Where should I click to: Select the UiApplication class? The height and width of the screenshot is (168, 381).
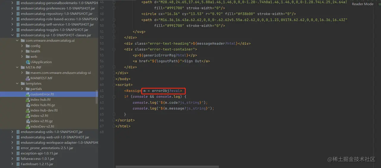(x=41, y=62)
